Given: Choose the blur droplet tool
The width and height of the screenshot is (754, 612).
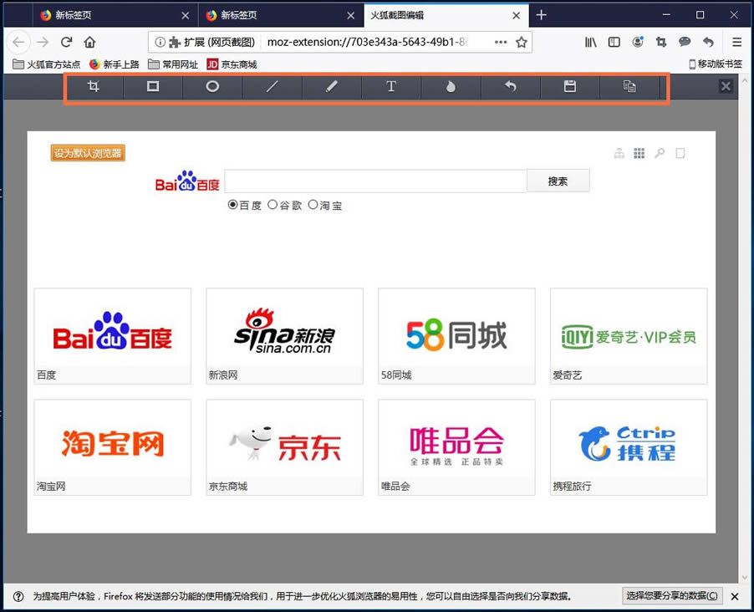Looking at the screenshot, I should pos(451,87).
